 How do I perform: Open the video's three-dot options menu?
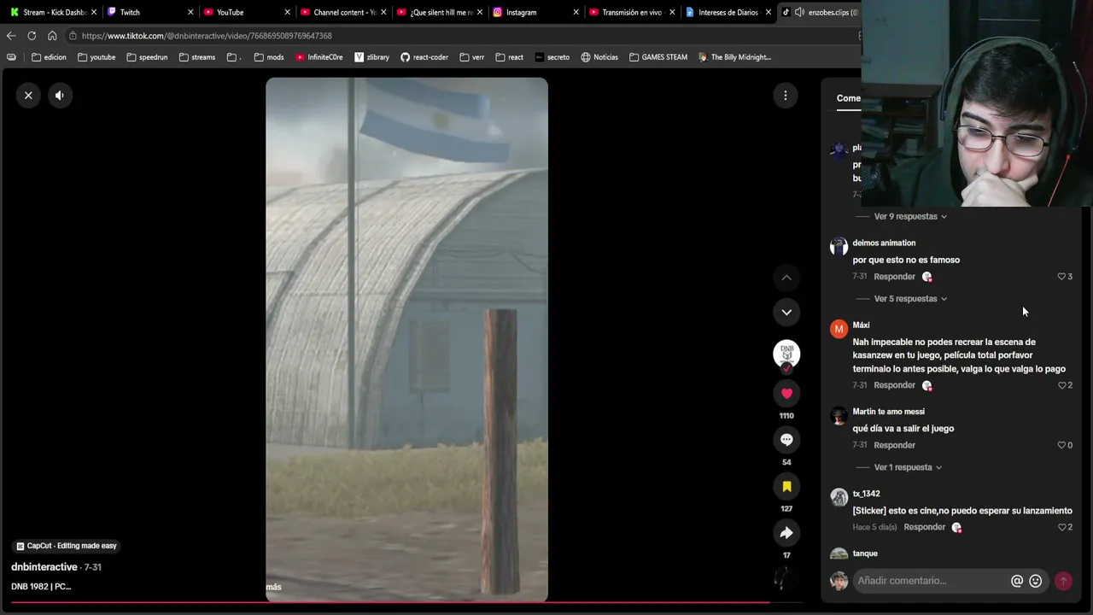(x=786, y=96)
